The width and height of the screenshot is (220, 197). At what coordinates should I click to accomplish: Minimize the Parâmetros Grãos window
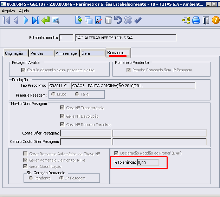click(208, 4)
